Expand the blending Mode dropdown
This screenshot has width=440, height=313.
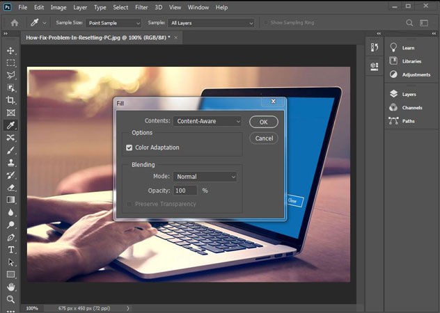205,177
